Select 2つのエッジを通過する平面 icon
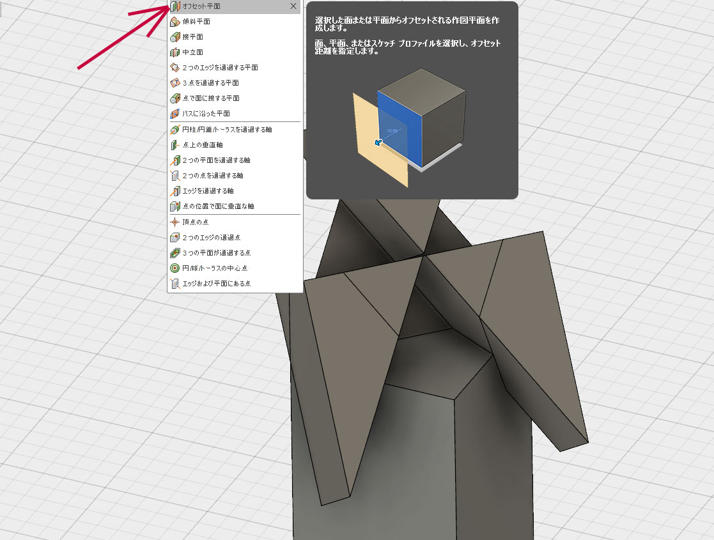The image size is (714, 540). pos(175,68)
